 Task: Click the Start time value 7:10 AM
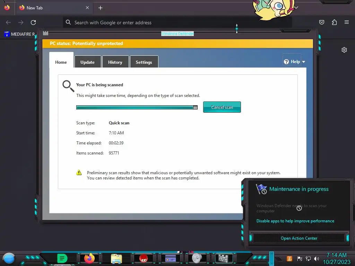[116, 133]
